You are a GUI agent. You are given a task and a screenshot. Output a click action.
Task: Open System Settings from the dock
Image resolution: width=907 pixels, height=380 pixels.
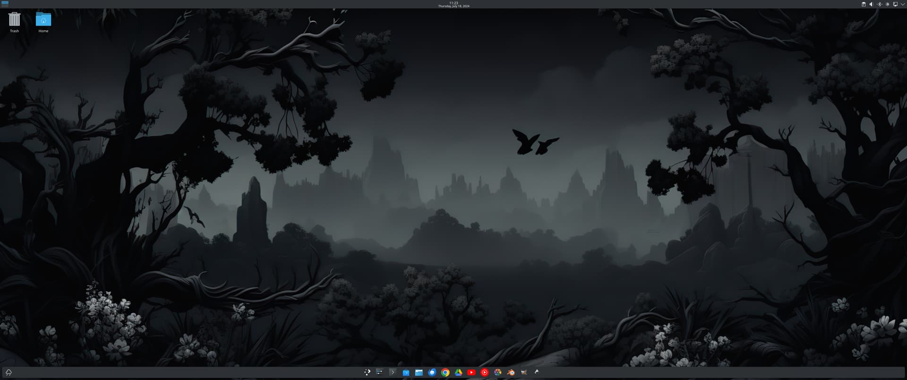click(x=379, y=372)
